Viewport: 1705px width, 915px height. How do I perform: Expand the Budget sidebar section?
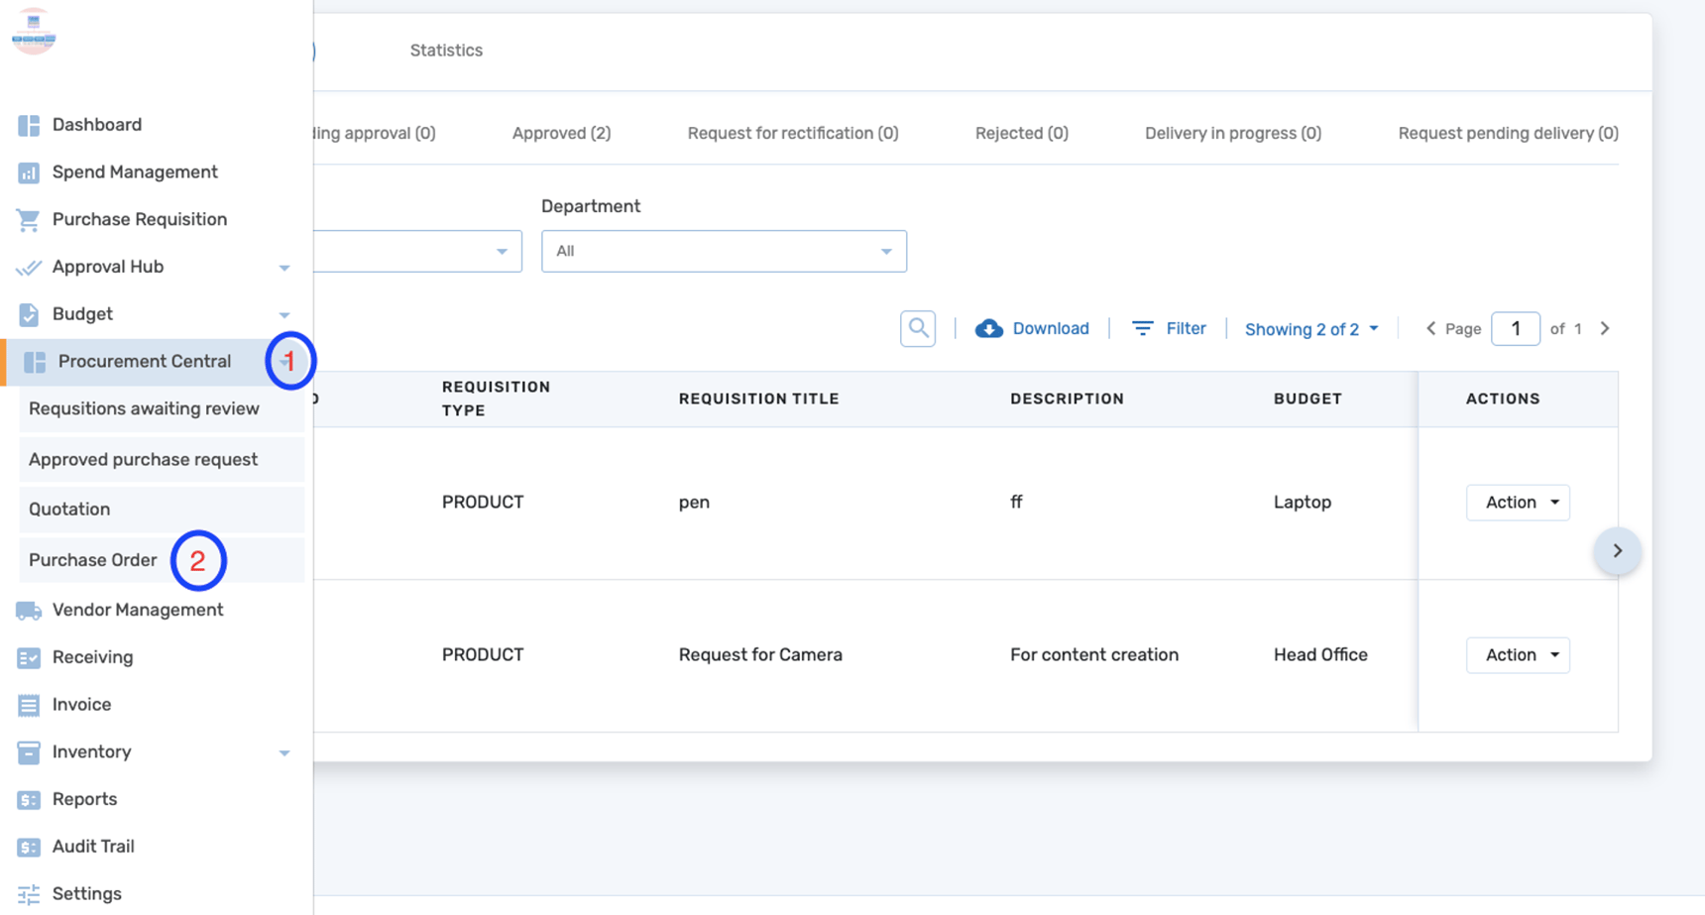[x=284, y=314]
